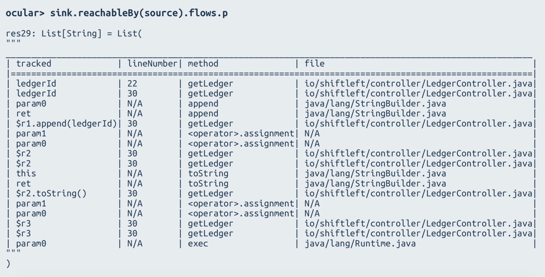545x277 pixels.
Task: Select the 'method' column header
Action: pyautogui.click(x=203, y=64)
